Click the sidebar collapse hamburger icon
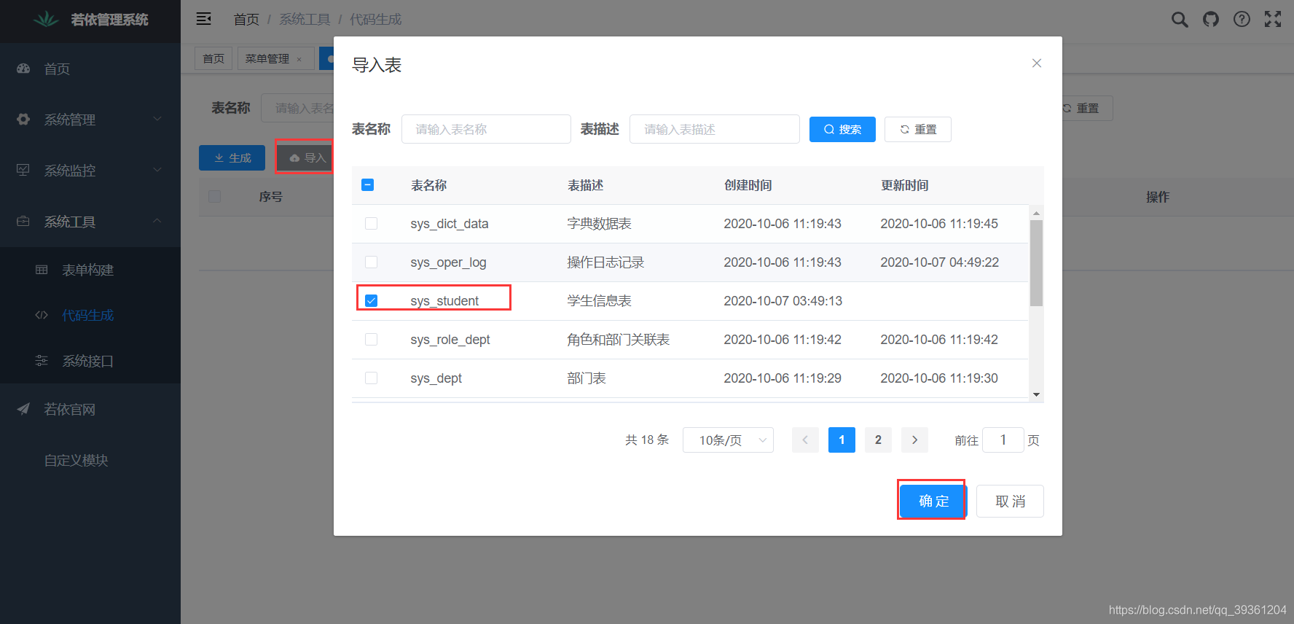Image resolution: width=1294 pixels, height=624 pixels. click(x=204, y=19)
